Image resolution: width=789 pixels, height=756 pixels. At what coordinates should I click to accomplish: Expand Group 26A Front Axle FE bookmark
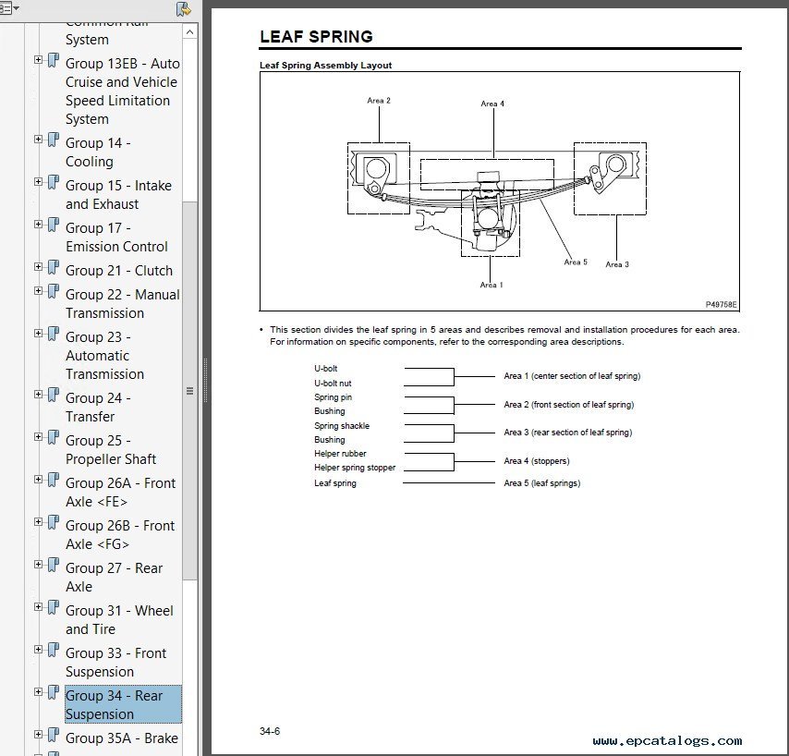tap(38, 479)
